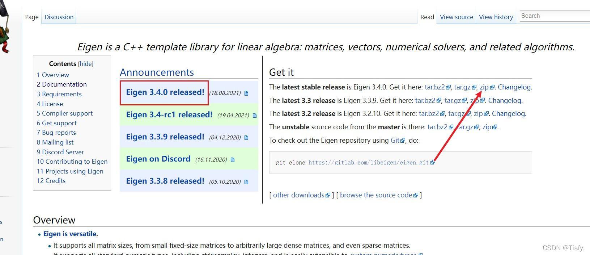Download master branch tar.bz2 archive
This screenshot has width=590, height=255.
(x=440, y=127)
